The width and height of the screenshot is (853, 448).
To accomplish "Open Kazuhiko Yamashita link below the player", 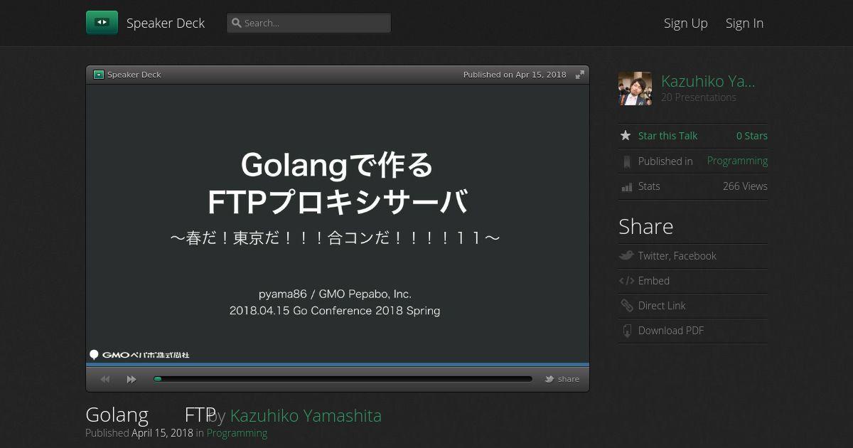I will [x=306, y=415].
